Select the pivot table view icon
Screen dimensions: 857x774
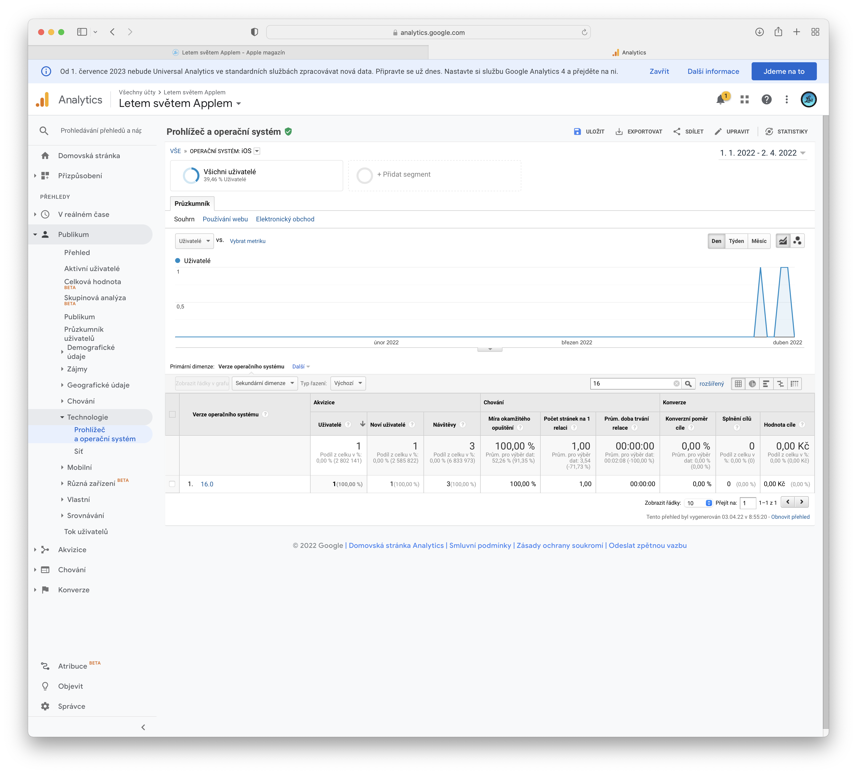(794, 383)
